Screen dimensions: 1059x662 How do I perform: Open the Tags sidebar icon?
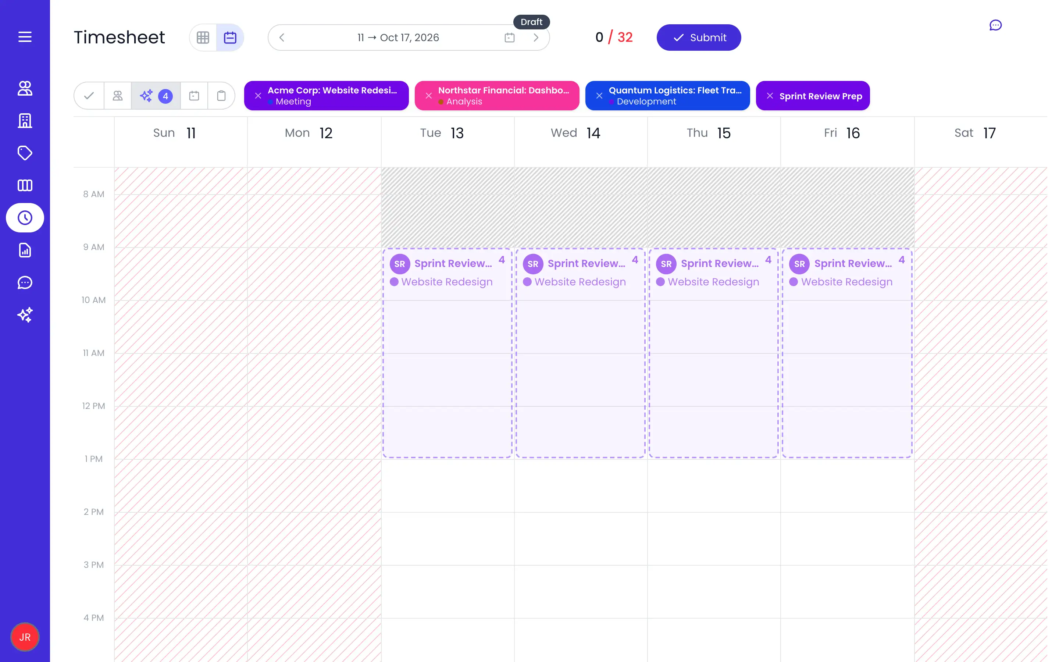click(25, 153)
